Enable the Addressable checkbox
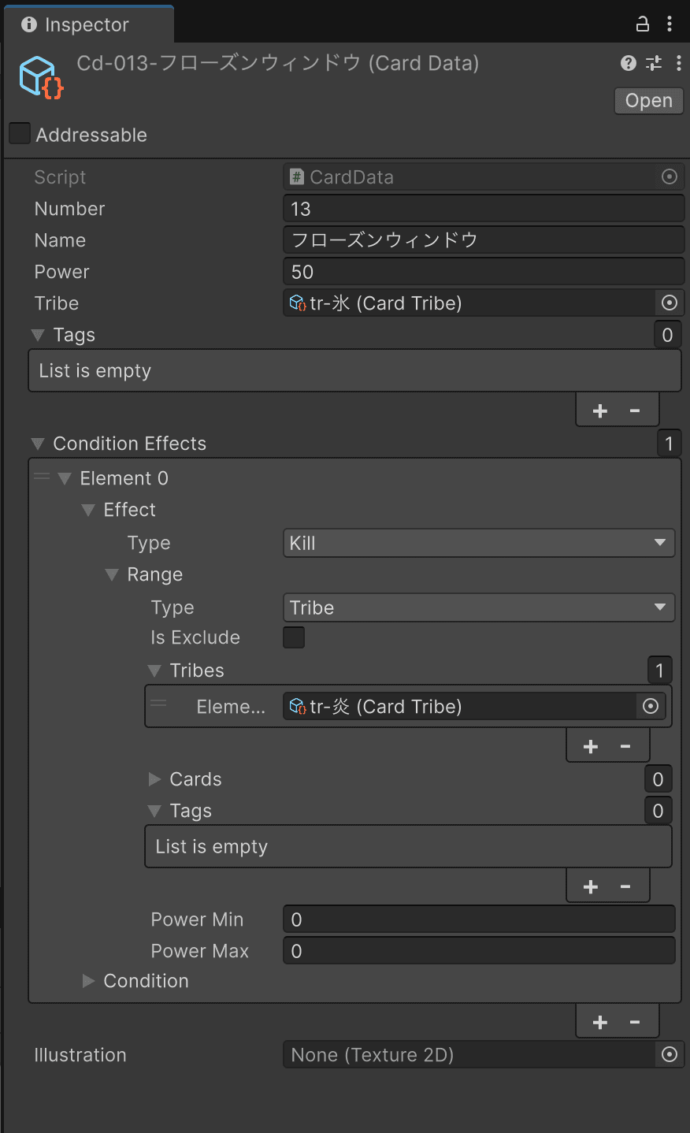 pos(20,134)
